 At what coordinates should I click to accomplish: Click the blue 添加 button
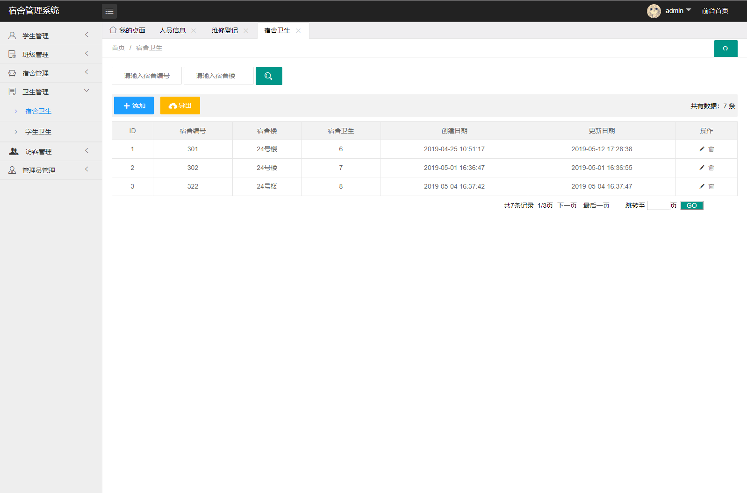134,106
